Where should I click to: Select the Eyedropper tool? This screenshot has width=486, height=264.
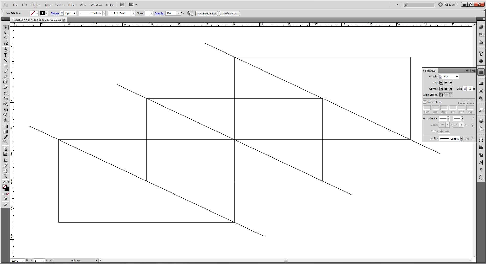click(6, 137)
